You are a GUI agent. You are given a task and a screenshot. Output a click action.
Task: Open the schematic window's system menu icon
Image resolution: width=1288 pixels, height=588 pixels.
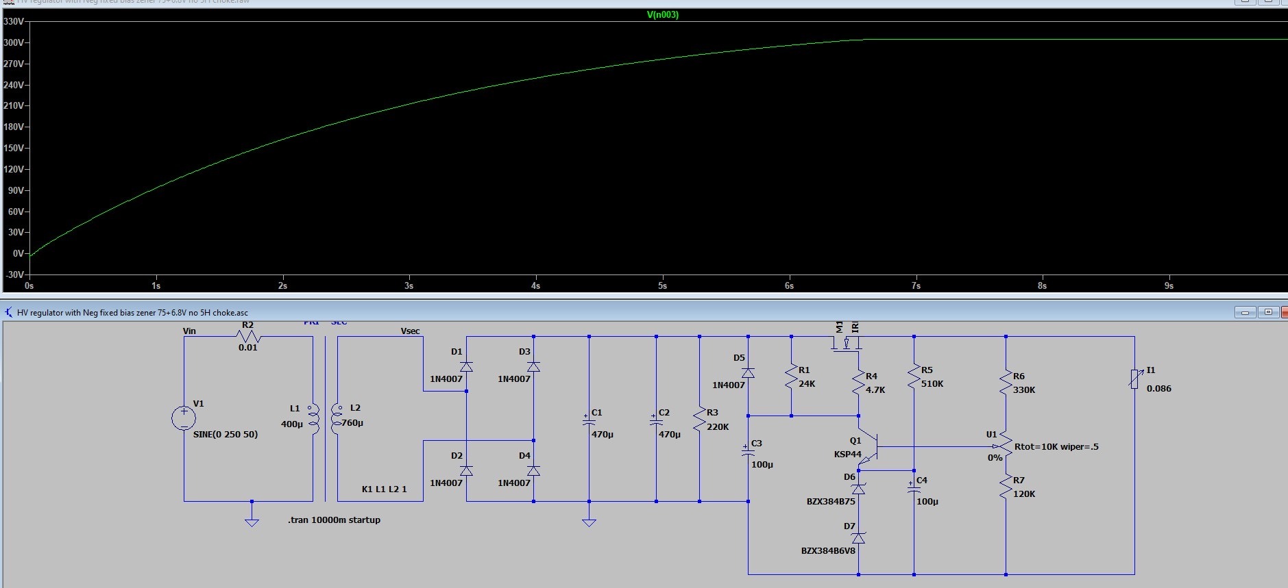(x=8, y=312)
